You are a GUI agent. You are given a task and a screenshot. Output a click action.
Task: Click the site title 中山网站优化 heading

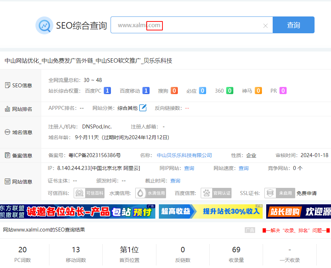[88, 61]
